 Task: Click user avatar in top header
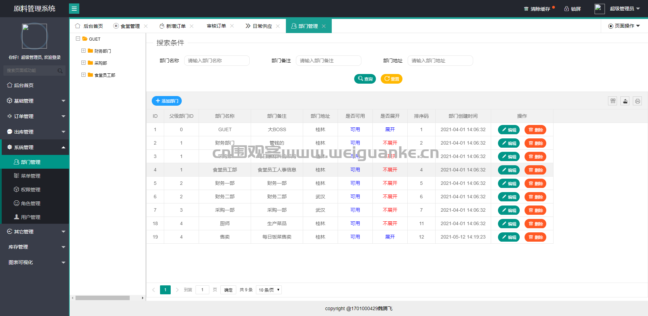599,9
